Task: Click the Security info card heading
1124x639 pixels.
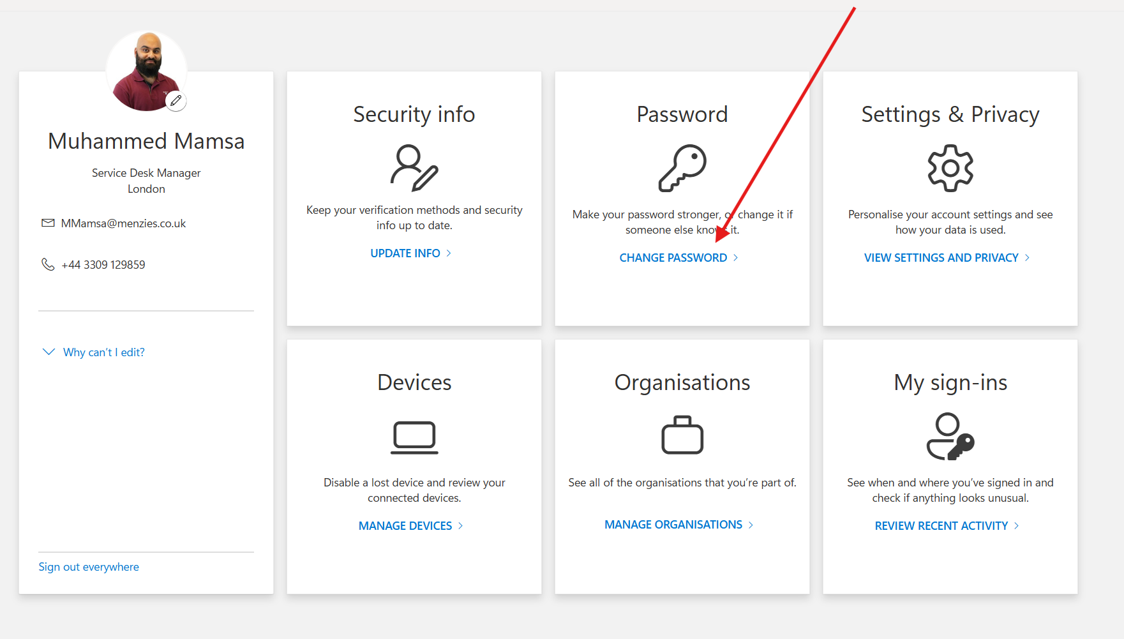Action: pos(414,114)
